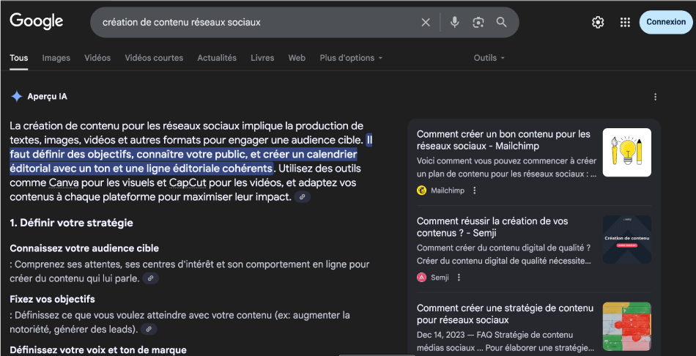
Task: Click the colorful puzzle thumbnail
Action: (626, 326)
